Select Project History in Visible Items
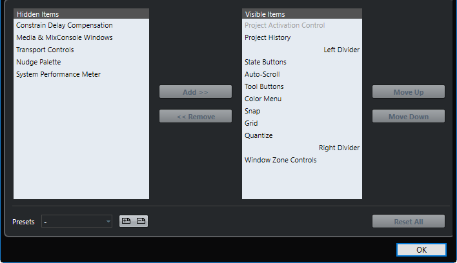 coord(302,37)
